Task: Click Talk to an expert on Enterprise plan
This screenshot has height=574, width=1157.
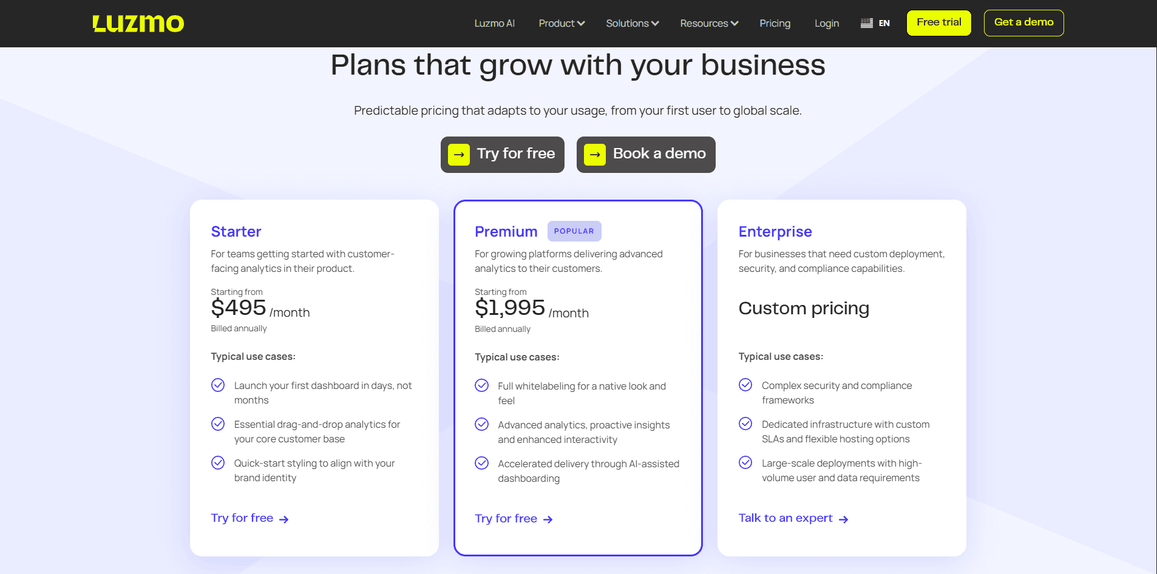Action: 785,518
